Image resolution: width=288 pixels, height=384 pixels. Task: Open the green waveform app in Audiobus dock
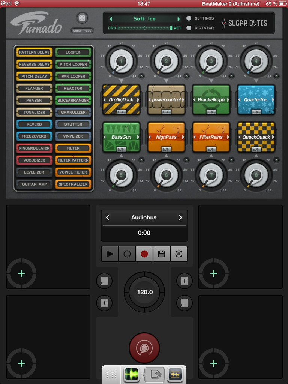[x=132, y=374]
